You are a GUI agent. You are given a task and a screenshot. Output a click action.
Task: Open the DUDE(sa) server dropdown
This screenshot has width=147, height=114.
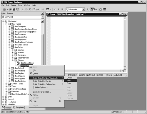click(x=43, y=17)
